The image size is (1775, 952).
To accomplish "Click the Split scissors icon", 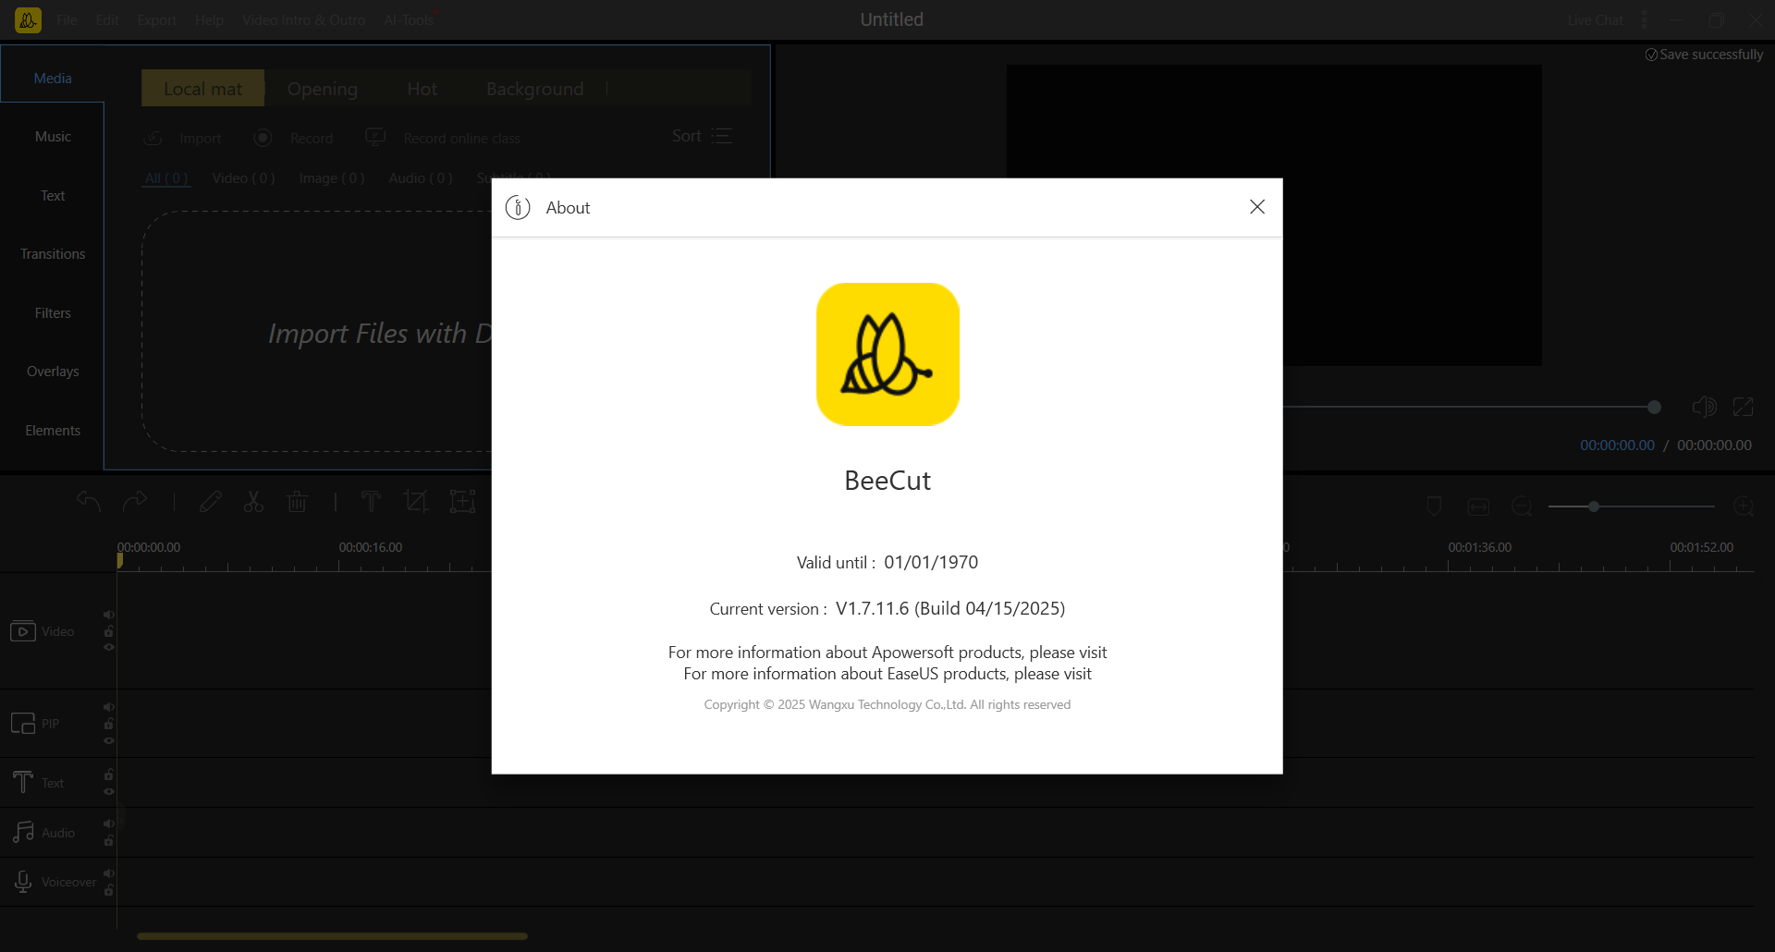I will pos(253,502).
